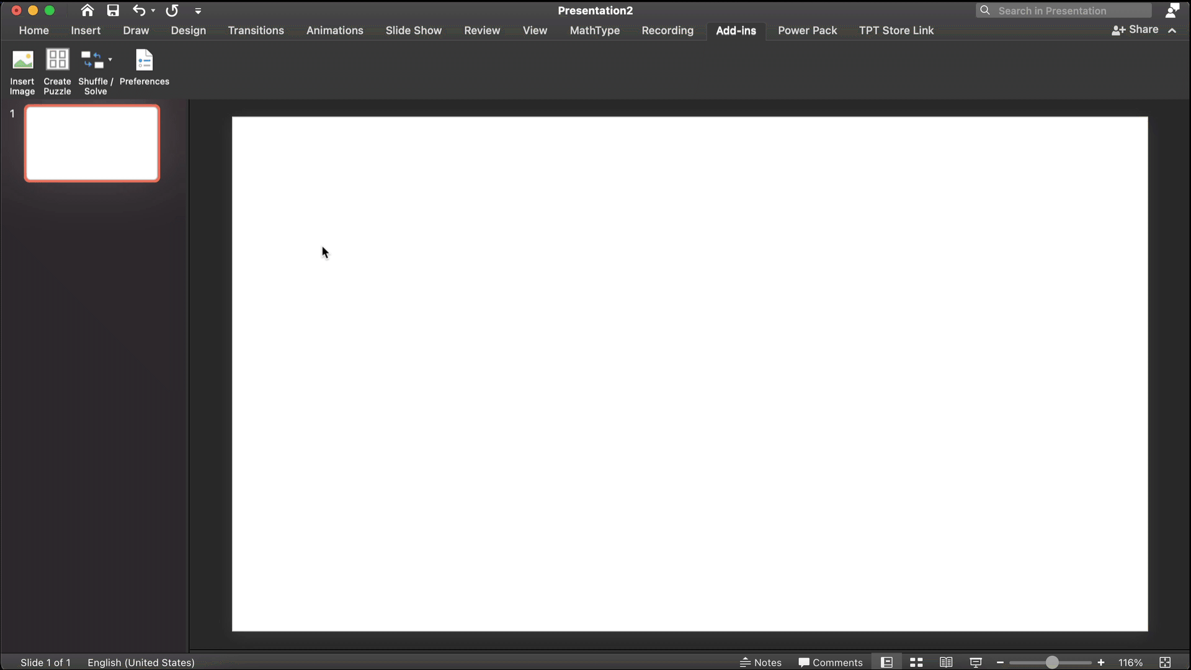Open the Add-ins menu
The image size is (1191, 670).
point(735,30)
